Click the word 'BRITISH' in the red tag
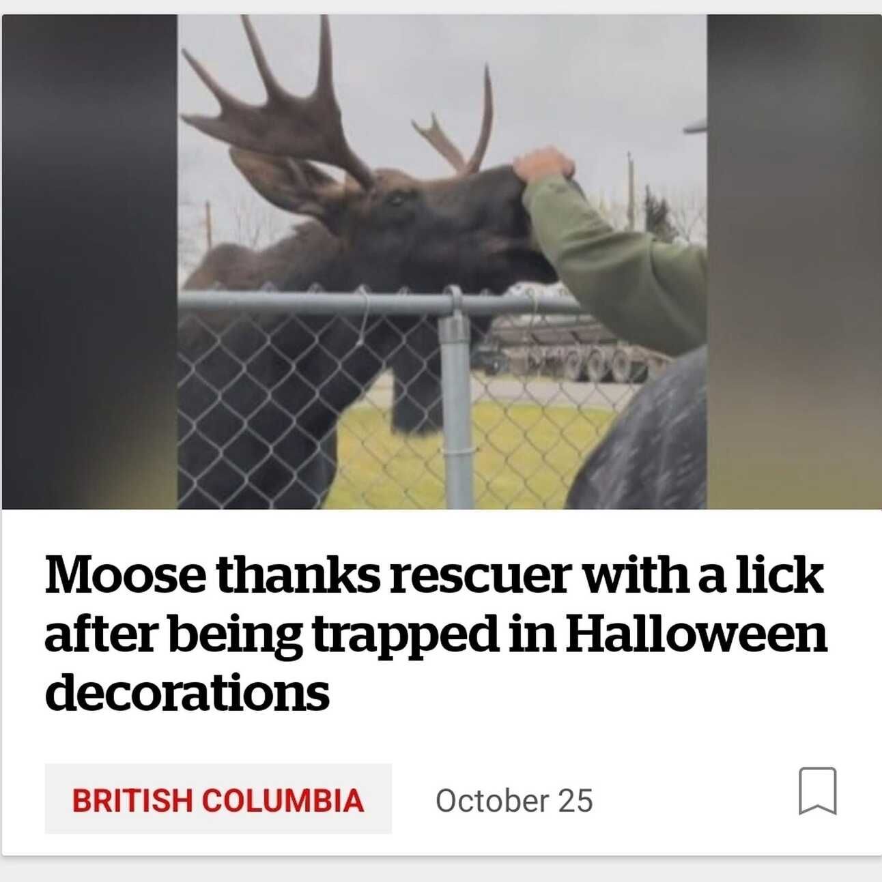 click(x=132, y=800)
